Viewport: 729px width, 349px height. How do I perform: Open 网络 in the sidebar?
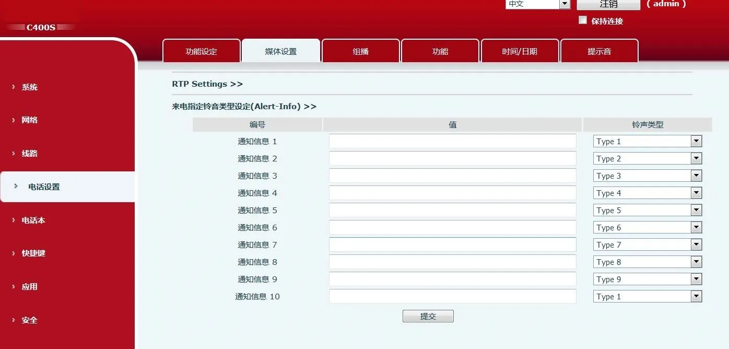click(x=30, y=120)
